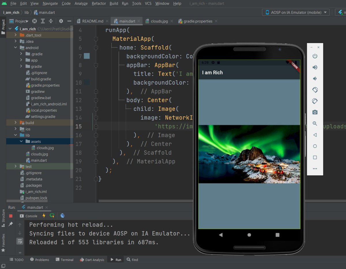Click color swatch on line 7 gutter
This screenshot has width=346, height=269.
pyautogui.click(x=87, y=56)
